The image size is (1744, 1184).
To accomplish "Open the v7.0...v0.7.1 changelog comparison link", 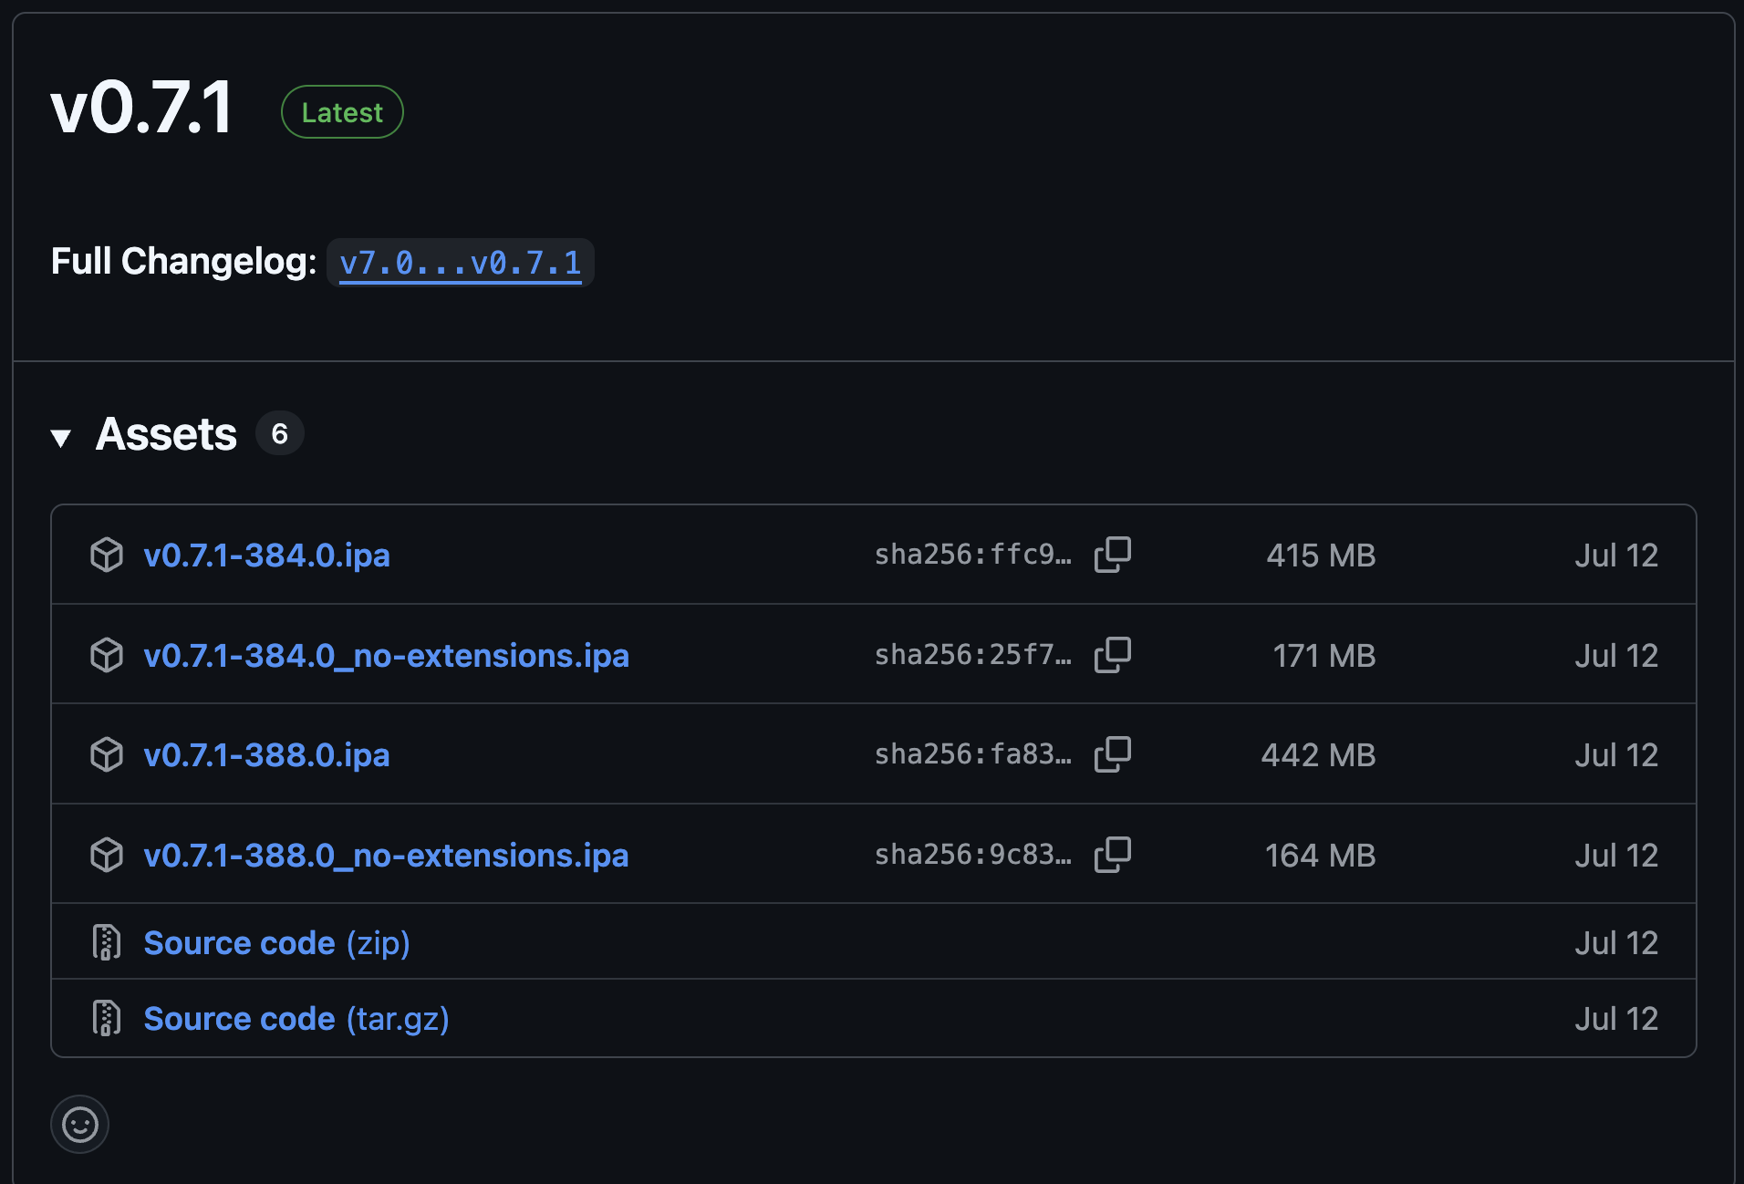I will 461,264.
